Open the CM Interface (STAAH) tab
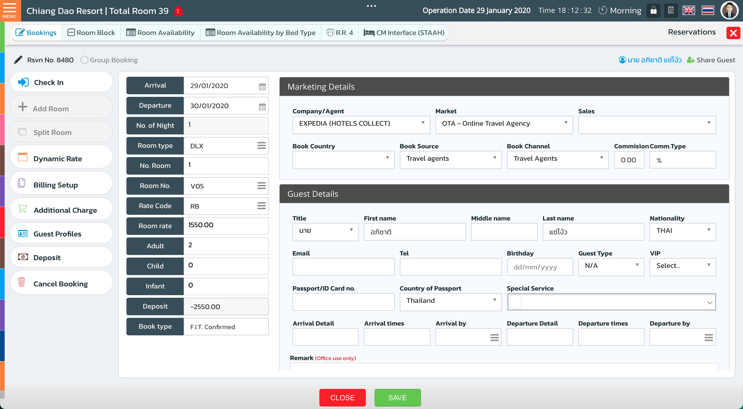This screenshot has height=409, width=743. 404,33
